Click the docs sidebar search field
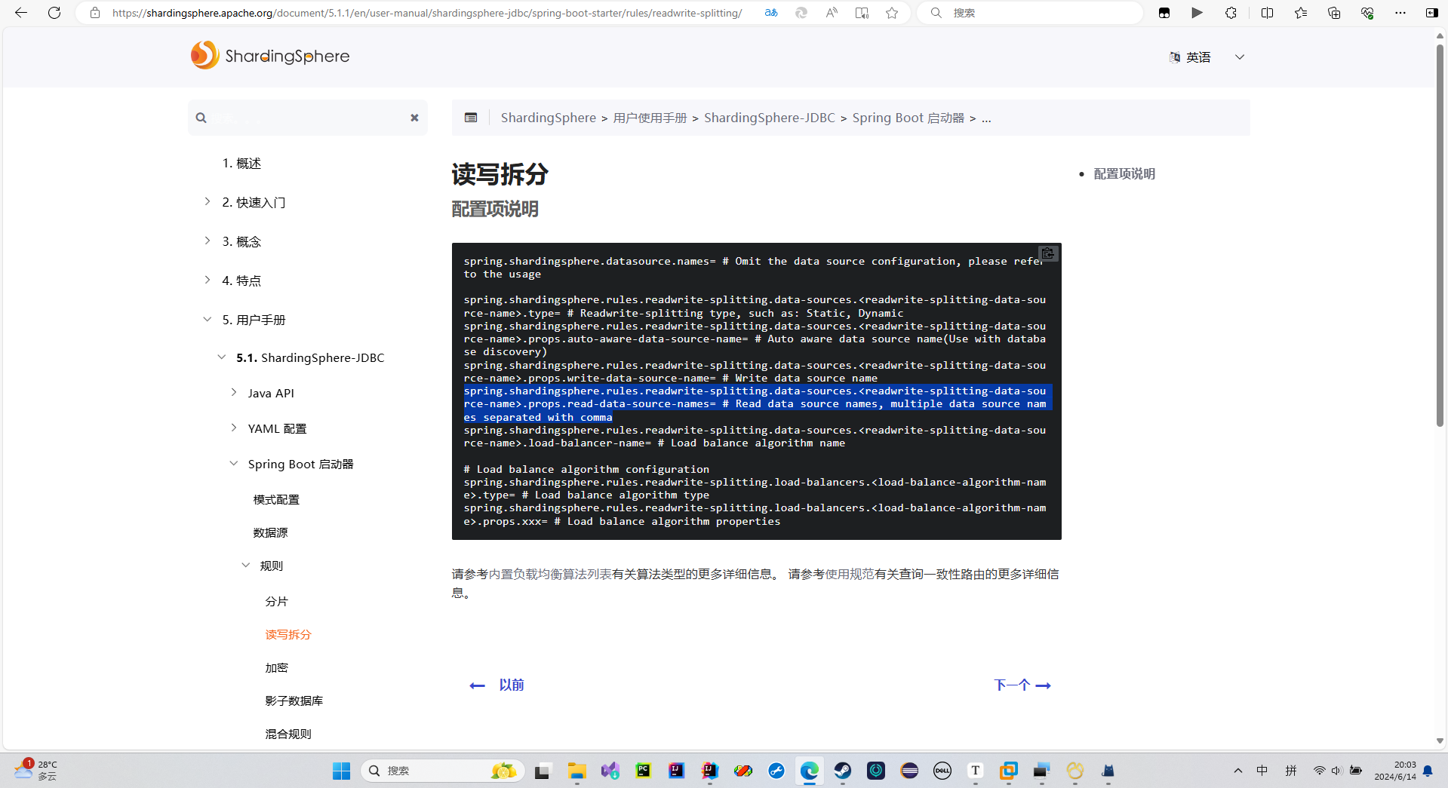 pos(307,118)
